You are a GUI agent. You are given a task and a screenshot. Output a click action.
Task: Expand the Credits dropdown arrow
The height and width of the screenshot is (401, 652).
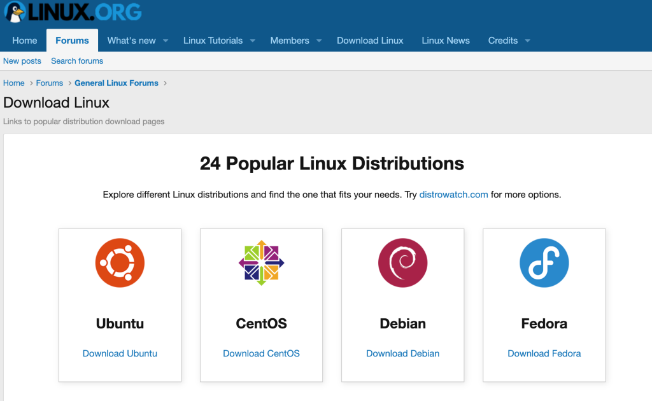[528, 41]
